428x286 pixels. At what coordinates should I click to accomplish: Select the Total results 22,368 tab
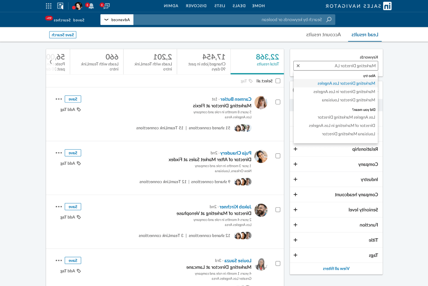pyautogui.click(x=257, y=62)
